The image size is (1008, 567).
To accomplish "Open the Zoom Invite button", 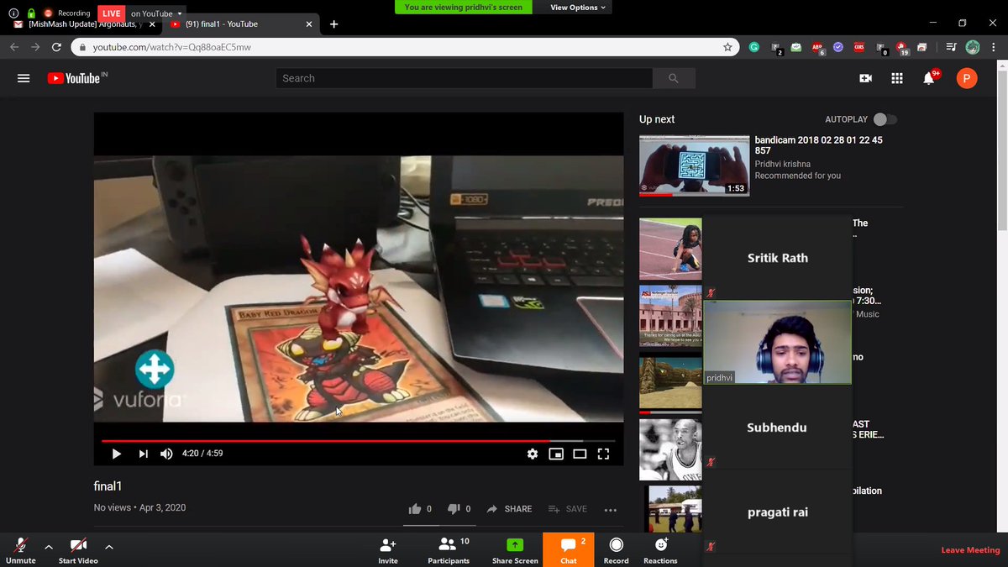I will (388, 550).
